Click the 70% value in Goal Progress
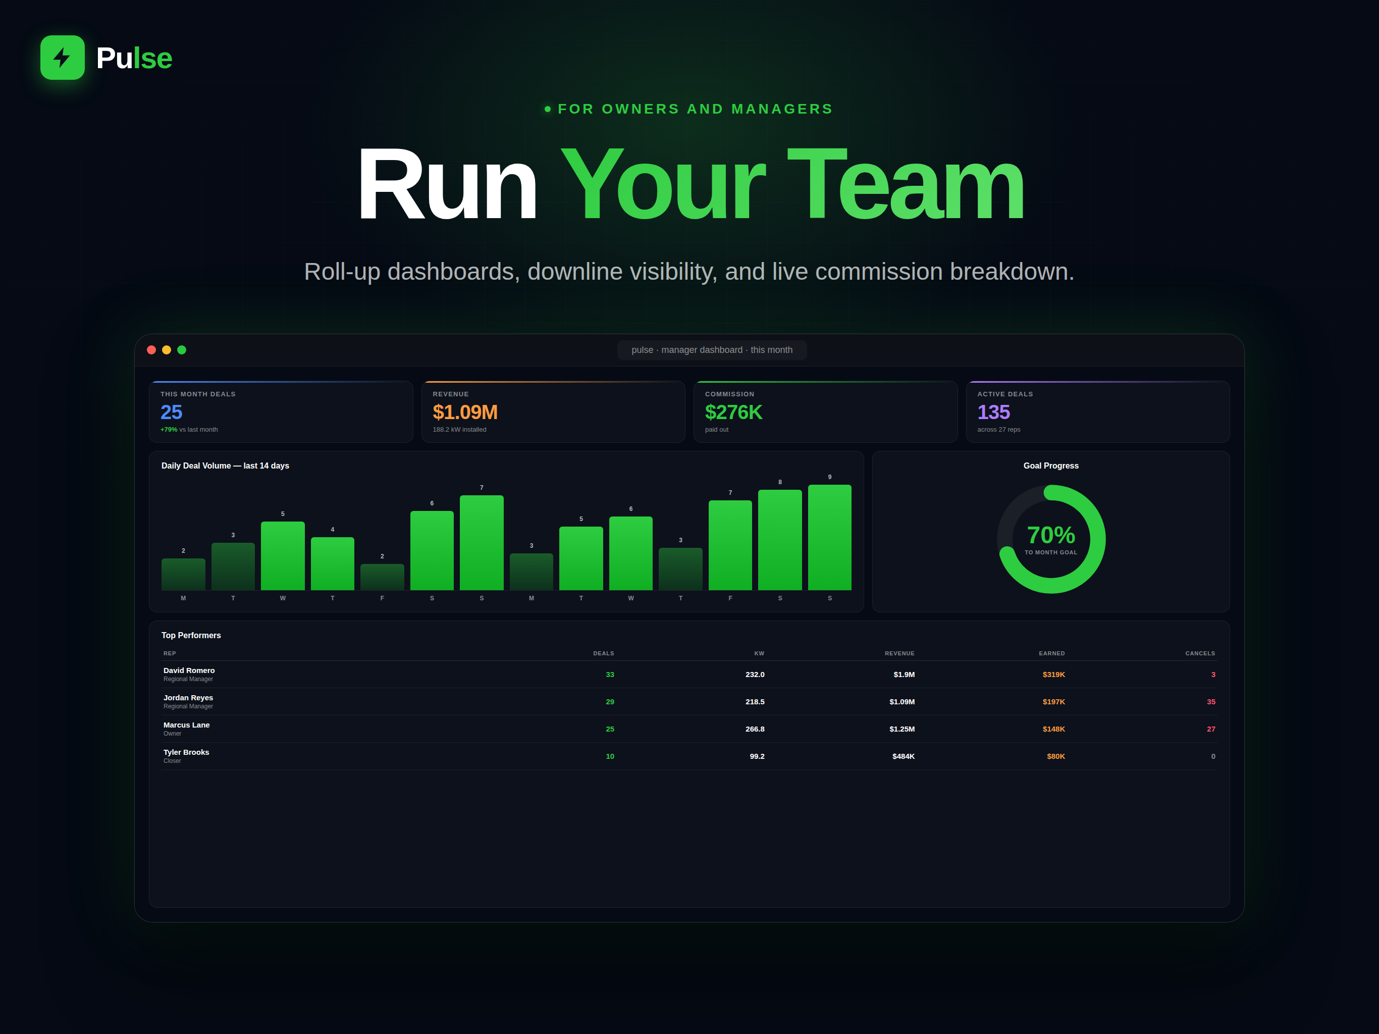Viewport: 1379px width, 1034px height. pyautogui.click(x=1051, y=535)
